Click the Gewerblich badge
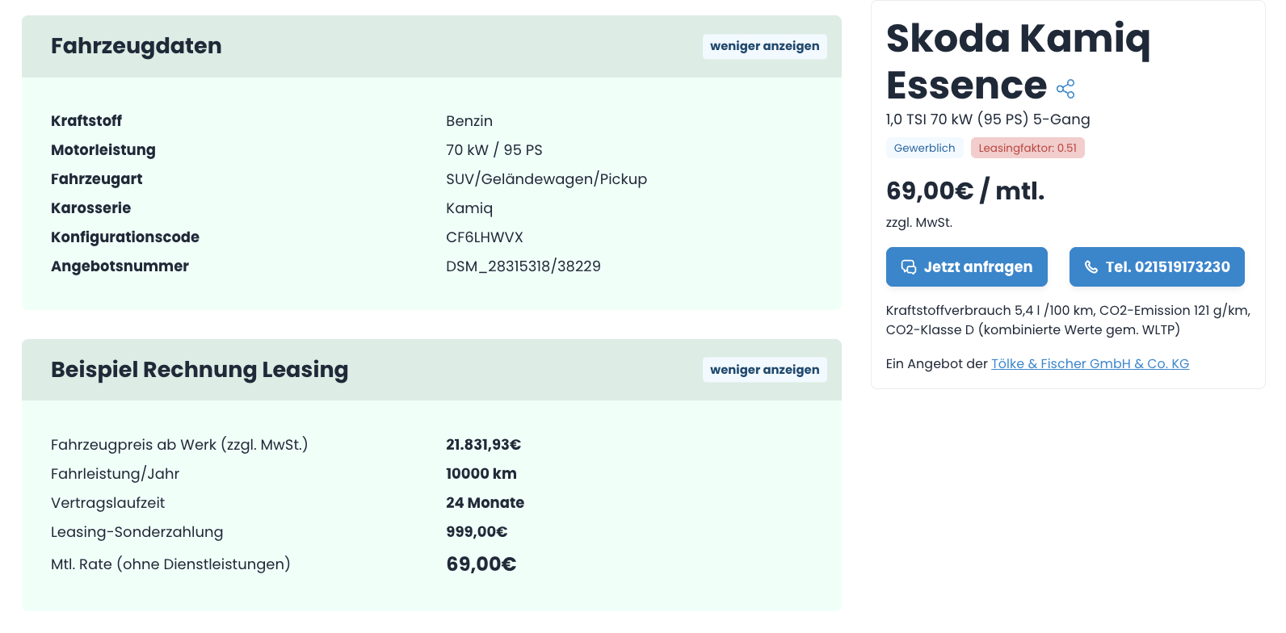The height and width of the screenshot is (633, 1286). pos(924,148)
